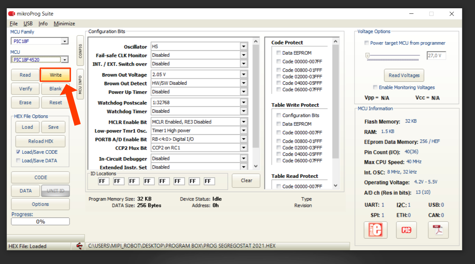Check Data EEPROM under Code Protect
475x264 pixels.
278,53
